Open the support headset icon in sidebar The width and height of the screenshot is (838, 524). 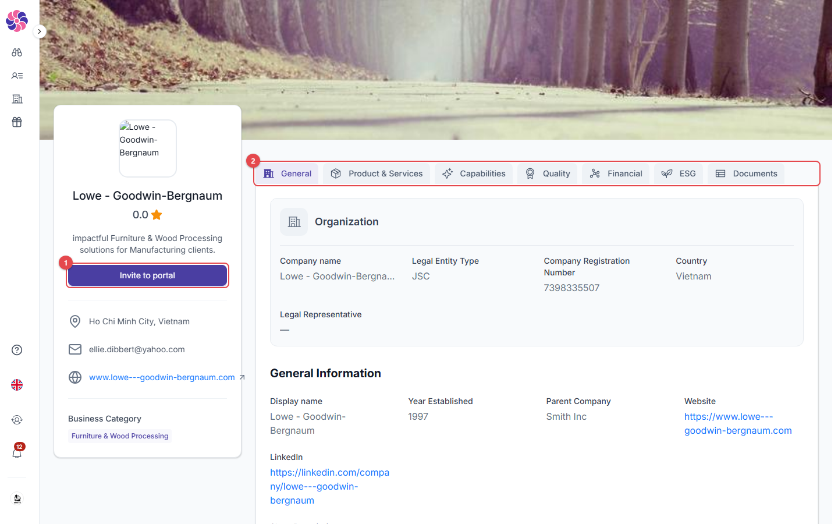tap(17, 420)
